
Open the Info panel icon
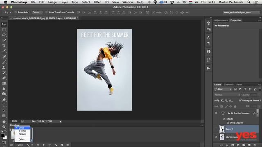click(208, 52)
